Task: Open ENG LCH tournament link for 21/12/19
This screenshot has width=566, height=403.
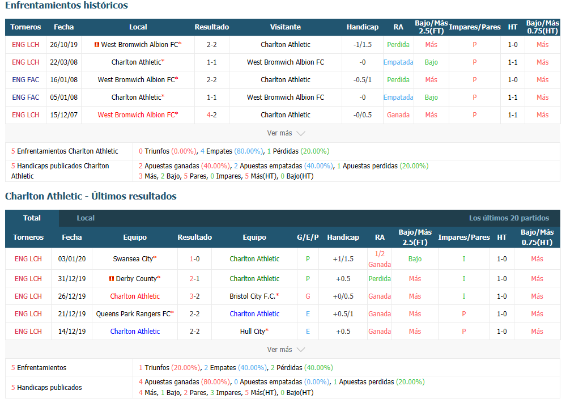Action: tap(28, 314)
